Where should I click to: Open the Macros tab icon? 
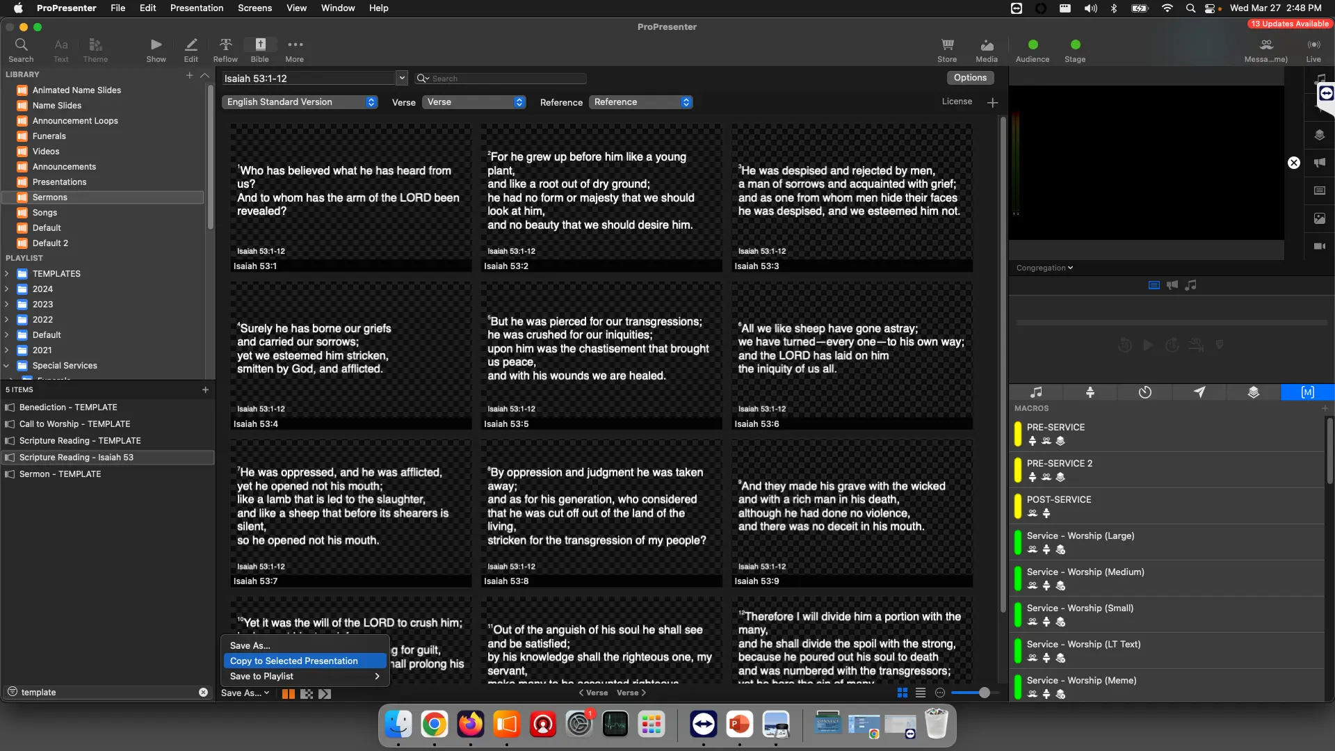point(1307,392)
